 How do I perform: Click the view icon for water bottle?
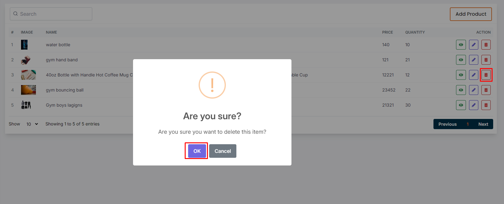click(x=461, y=45)
